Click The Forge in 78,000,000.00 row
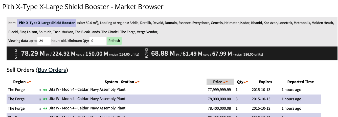Screen dimensions: 338x117 pos(16,99)
